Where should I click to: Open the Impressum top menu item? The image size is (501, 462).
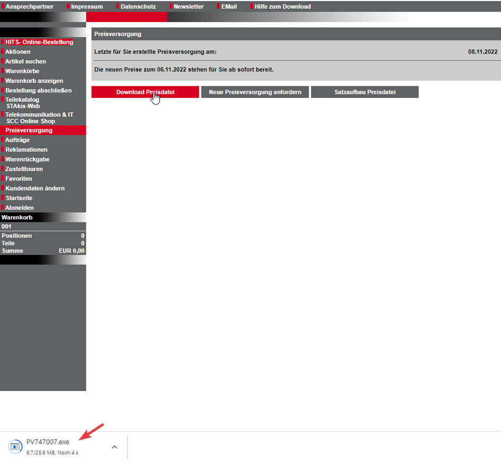87,6
